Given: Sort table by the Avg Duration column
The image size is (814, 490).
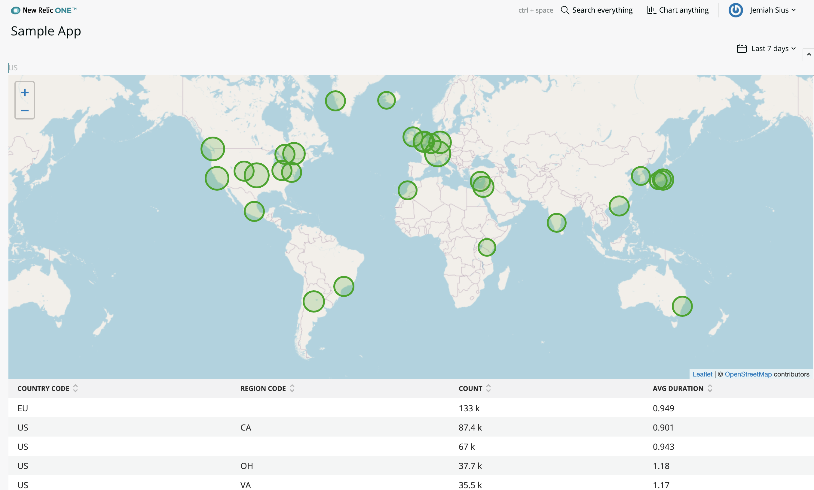Looking at the screenshot, I should tap(678, 389).
